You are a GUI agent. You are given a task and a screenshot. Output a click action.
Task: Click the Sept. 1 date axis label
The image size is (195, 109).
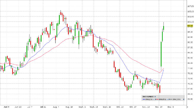coord(82,107)
